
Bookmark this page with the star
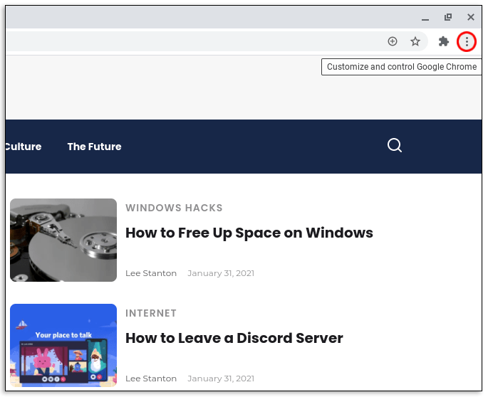pos(415,41)
